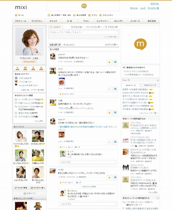Click the マイミク管理 button
The width and height of the screenshot is (172, 210).
point(21,188)
